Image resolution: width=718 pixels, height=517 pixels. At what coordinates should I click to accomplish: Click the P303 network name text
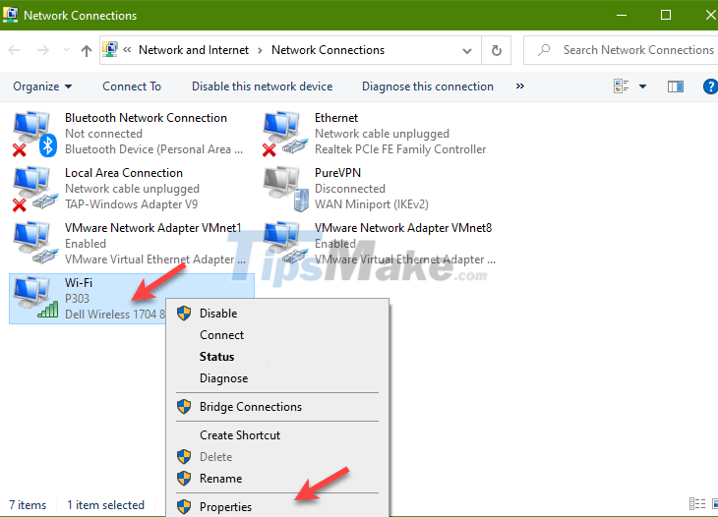(x=77, y=299)
